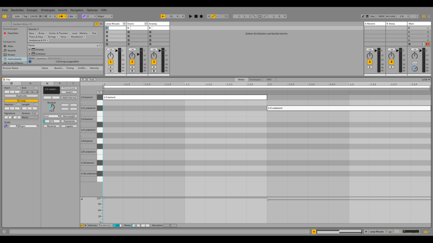
Task: Toggle the Computer MIDI Keyboard icon
Action: click(x=367, y=16)
